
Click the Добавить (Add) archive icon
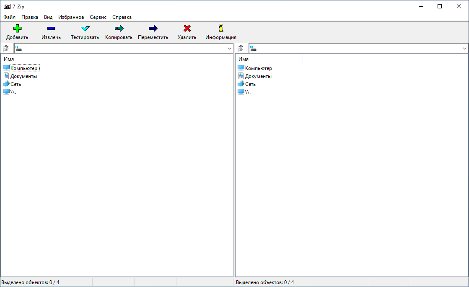pos(17,28)
